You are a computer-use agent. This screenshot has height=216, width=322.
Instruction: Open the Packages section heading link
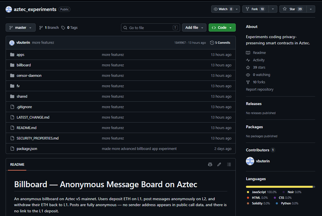point(254,127)
